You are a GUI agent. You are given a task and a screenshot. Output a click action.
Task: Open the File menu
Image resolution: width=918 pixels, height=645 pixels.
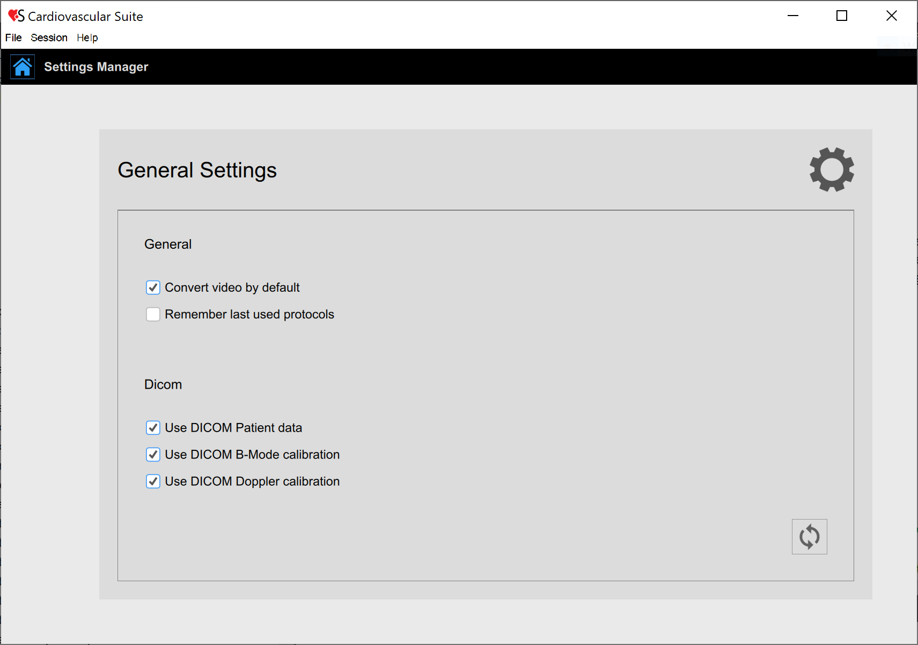(13, 38)
